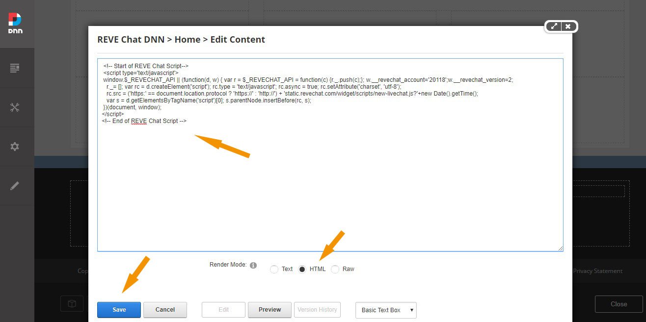Click the cube icon in the footer
The height and width of the screenshot is (322, 646).
click(72, 304)
